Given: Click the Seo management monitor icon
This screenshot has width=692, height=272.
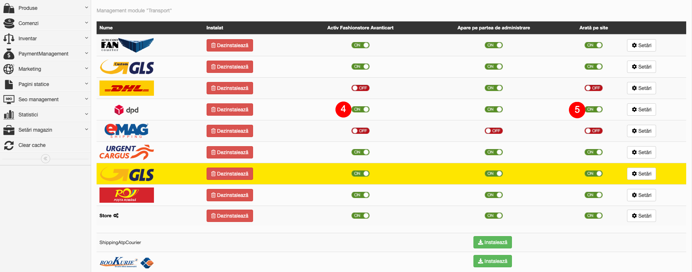Looking at the screenshot, I should coord(9,99).
